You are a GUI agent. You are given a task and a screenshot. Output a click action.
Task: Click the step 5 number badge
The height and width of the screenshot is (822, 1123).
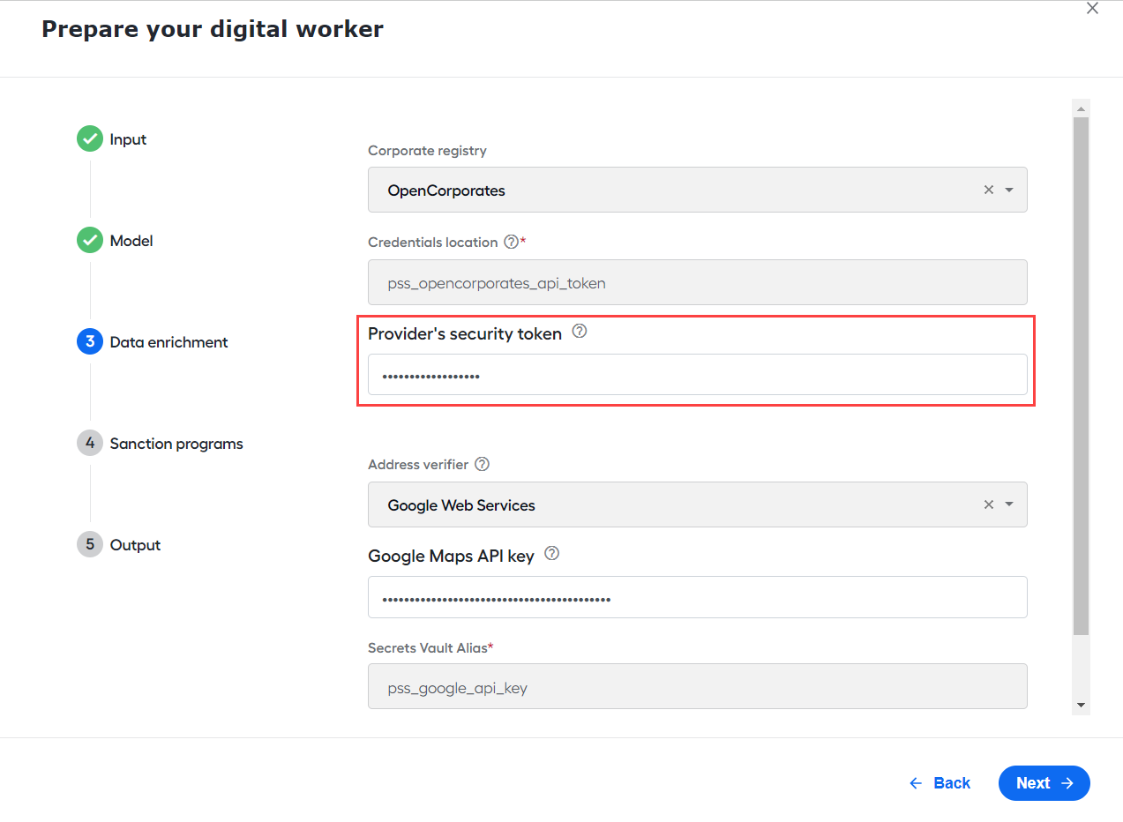coord(90,544)
